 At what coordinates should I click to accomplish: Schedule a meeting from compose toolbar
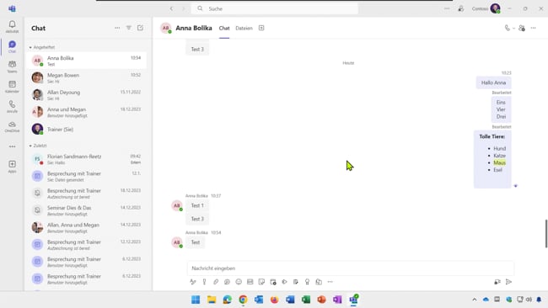tap(273, 281)
